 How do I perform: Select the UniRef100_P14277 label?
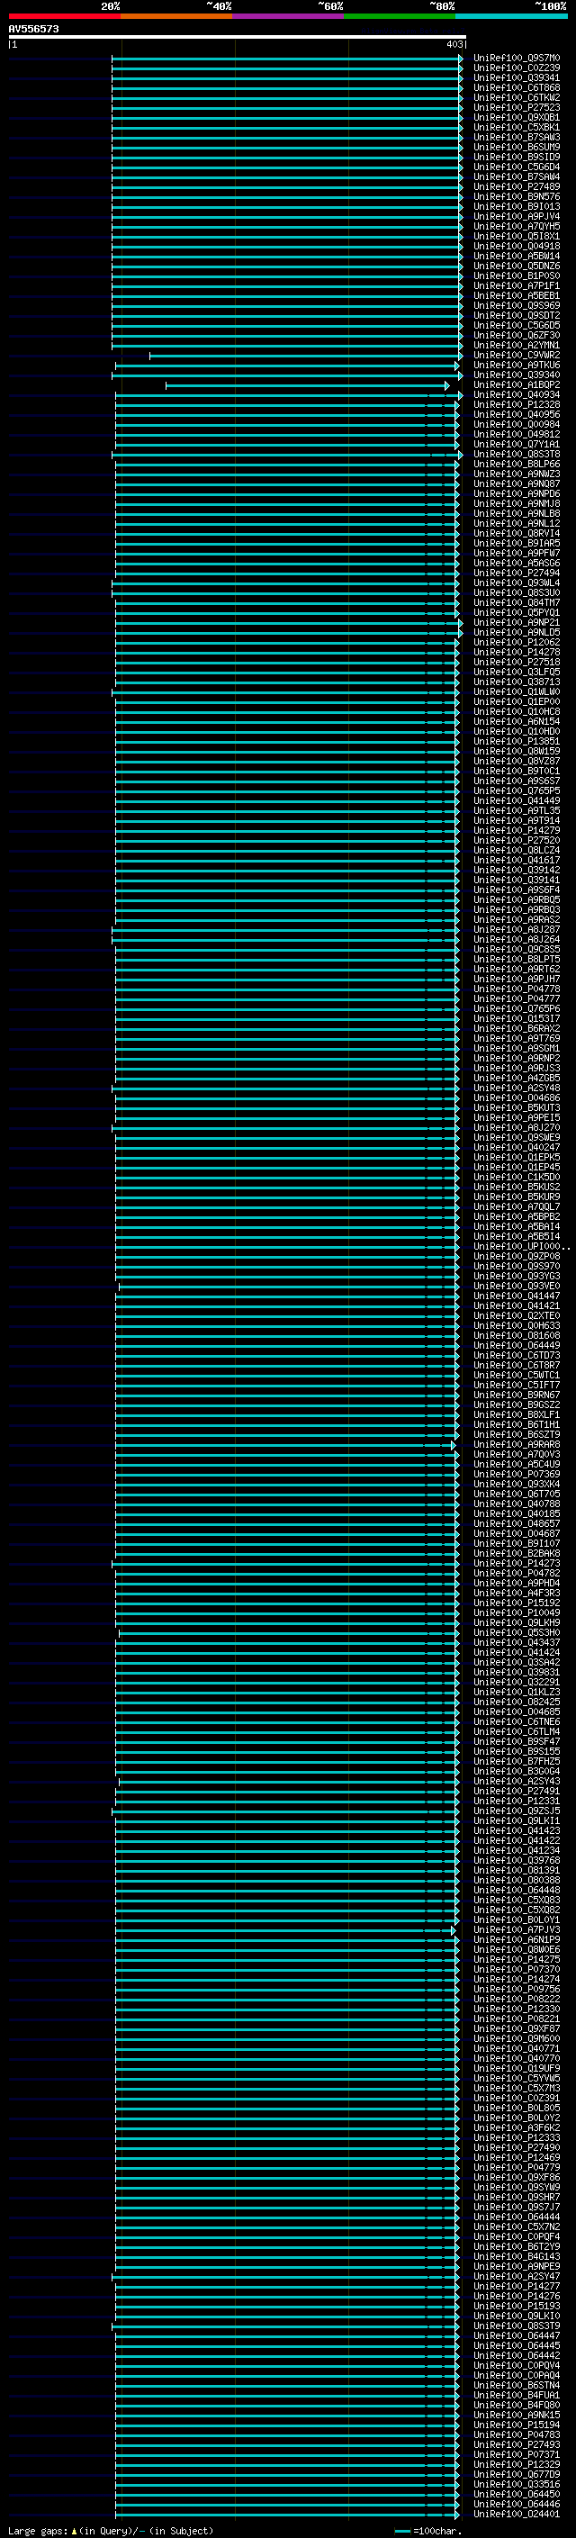(517, 2286)
